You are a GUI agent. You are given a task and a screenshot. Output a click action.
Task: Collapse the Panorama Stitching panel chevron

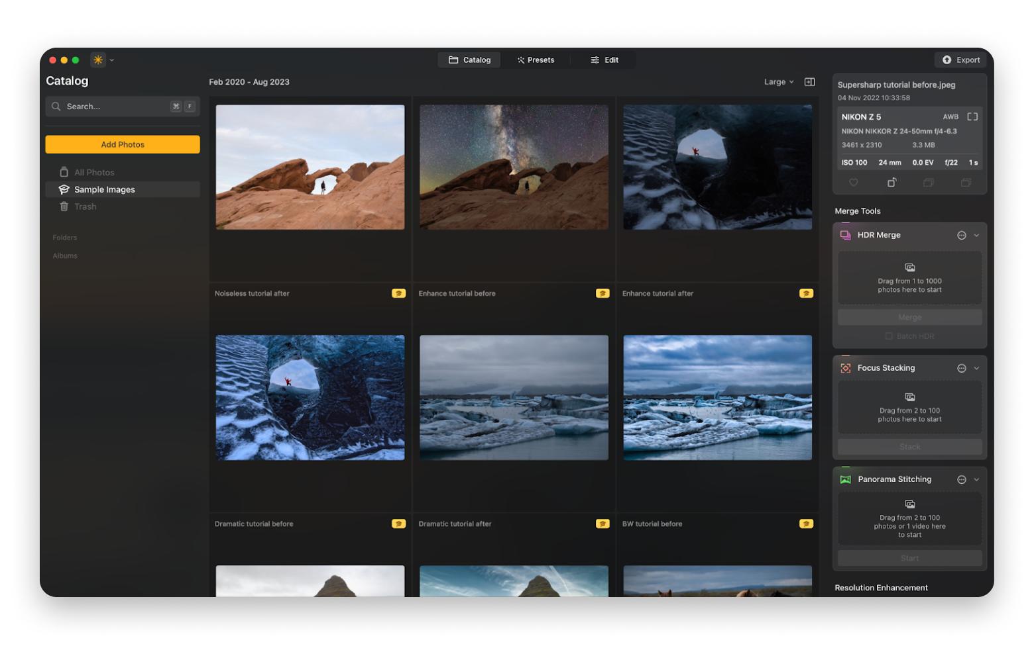click(976, 480)
